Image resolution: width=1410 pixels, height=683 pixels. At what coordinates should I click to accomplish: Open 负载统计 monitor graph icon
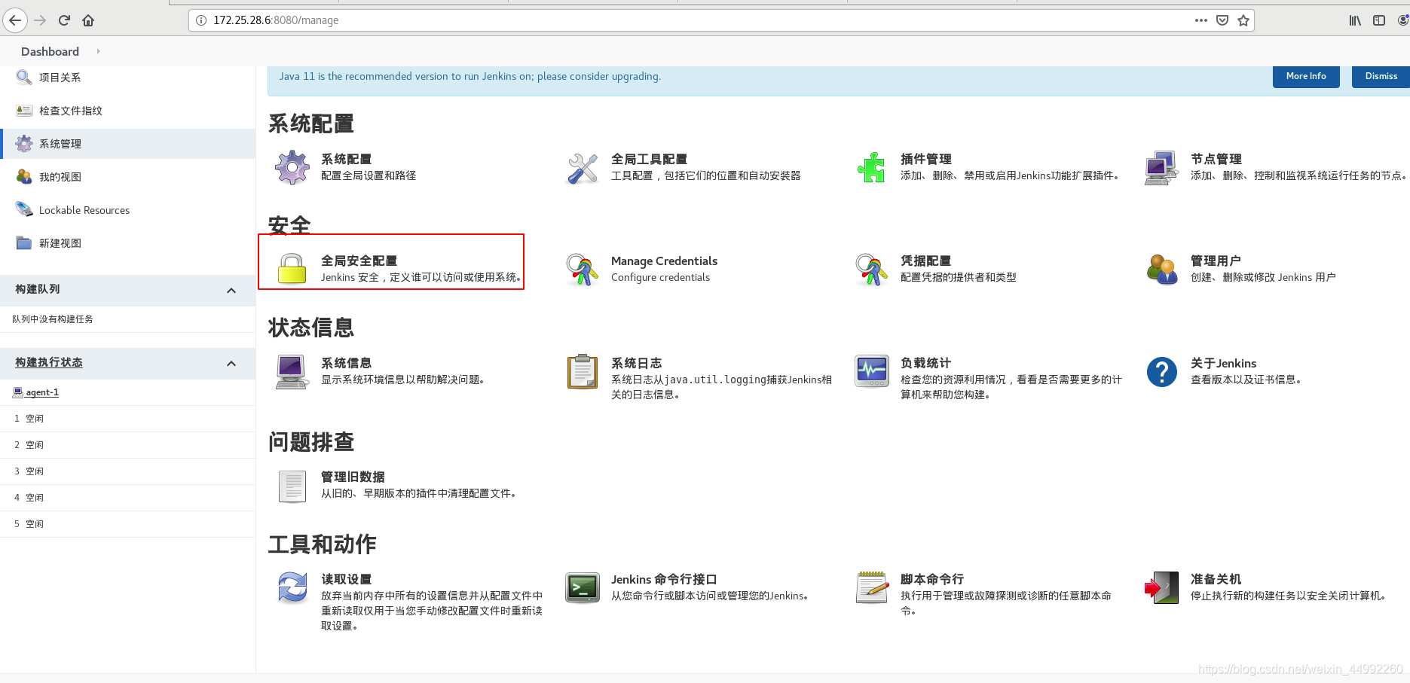pos(872,371)
